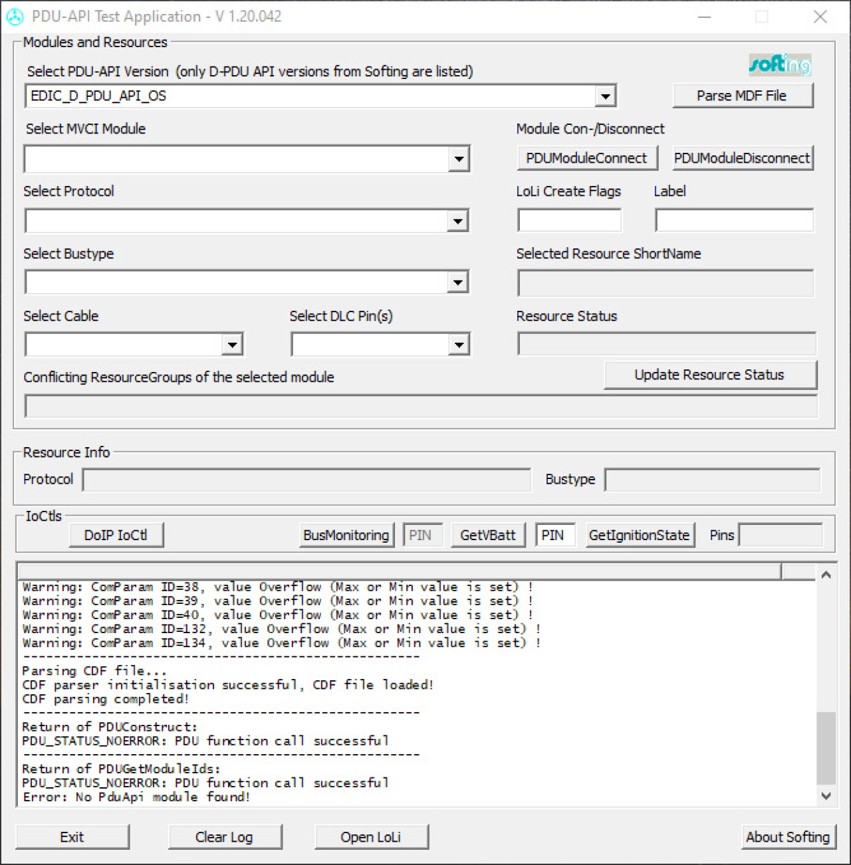This screenshot has width=851, height=865.
Task: Click the GetIgnitionState button
Action: coord(640,535)
